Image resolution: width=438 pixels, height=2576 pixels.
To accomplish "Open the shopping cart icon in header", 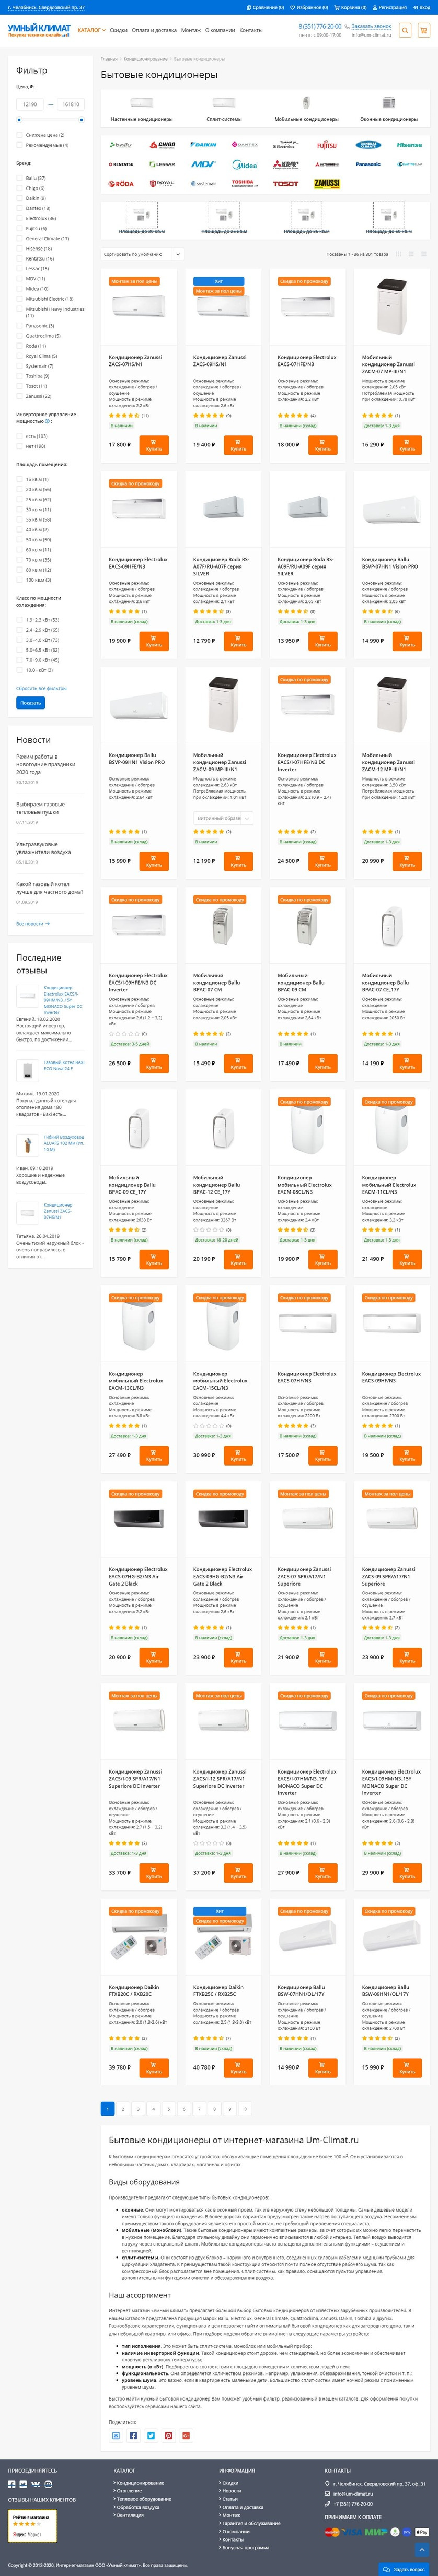I will click(423, 31).
